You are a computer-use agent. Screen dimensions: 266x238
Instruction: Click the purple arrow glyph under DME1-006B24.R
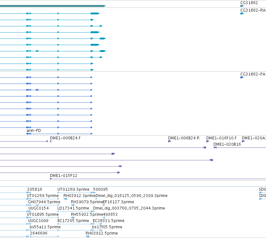click(169, 141)
